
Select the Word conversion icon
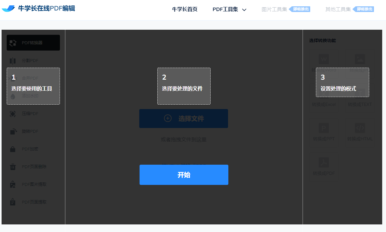click(324, 59)
